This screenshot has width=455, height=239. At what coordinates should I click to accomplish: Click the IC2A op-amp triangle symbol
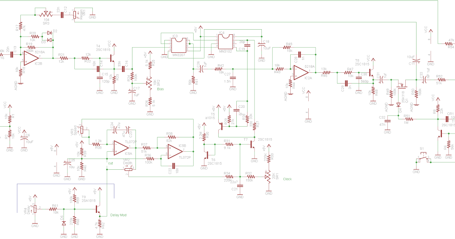click(x=301, y=72)
